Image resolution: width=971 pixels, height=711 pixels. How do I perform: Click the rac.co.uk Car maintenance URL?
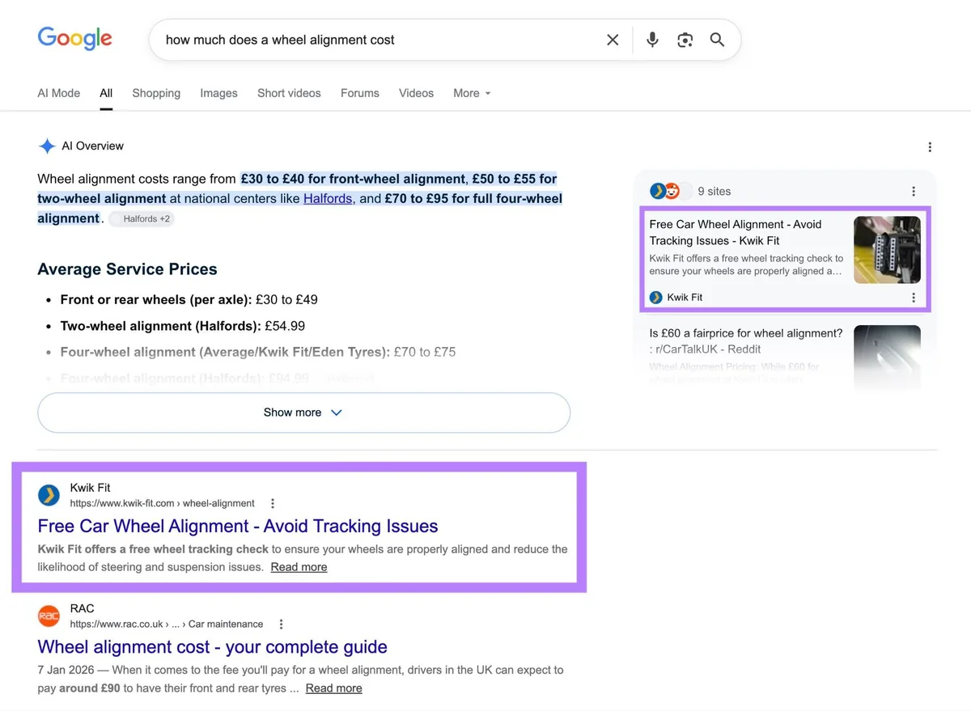click(166, 624)
